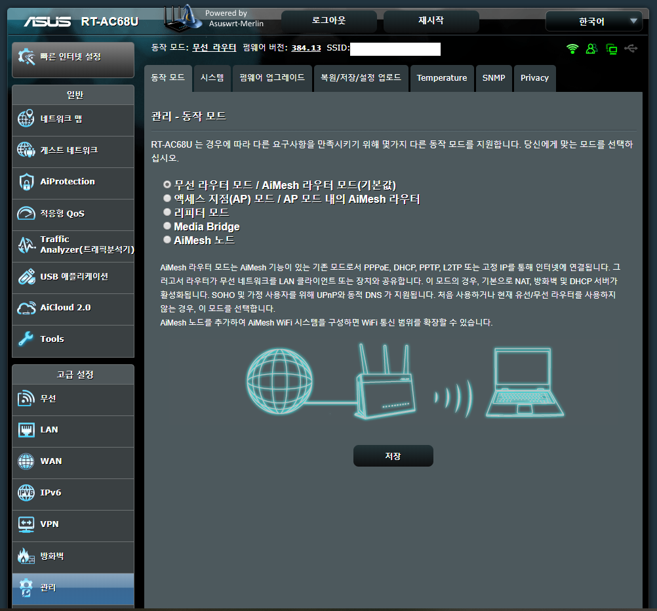Image resolution: width=657 pixels, height=611 pixels.
Task: Click the green WiFi status icon
Action: [x=572, y=49]
